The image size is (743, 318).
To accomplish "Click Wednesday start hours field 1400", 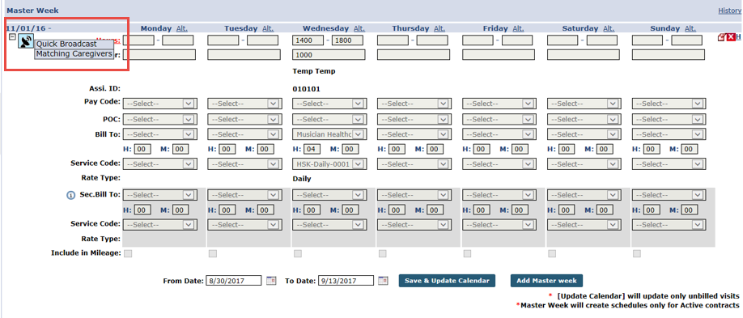I will [308, 40].
